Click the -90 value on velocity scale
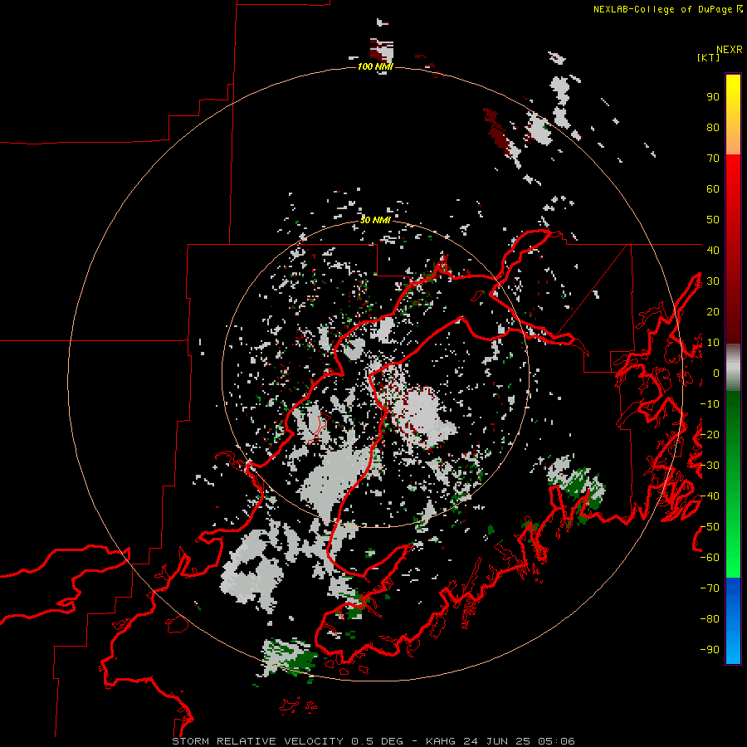Image resolution: width=747 pixels, height=747 pixels. 710,650
